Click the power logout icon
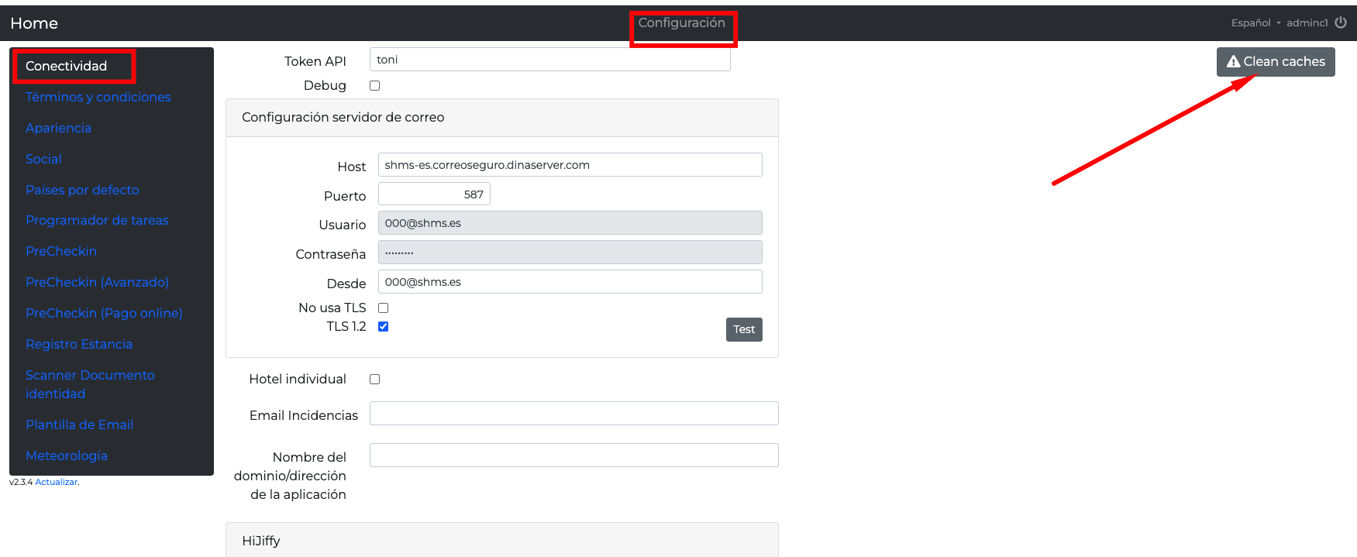Viewport: 1357px width, 557px height. 1341,22
